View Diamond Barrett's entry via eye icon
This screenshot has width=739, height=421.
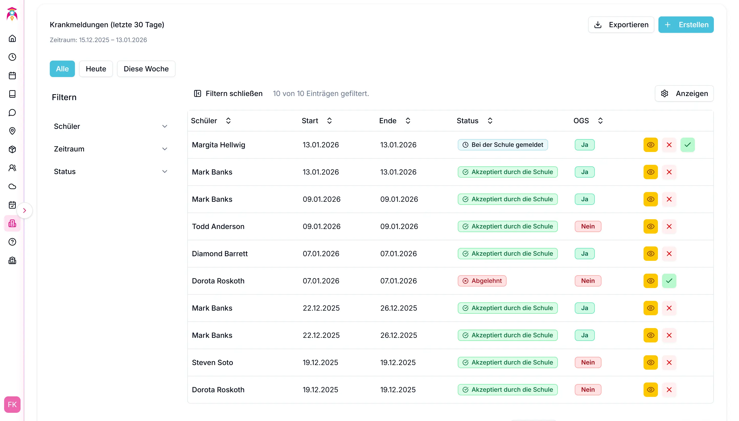point(650,254)
